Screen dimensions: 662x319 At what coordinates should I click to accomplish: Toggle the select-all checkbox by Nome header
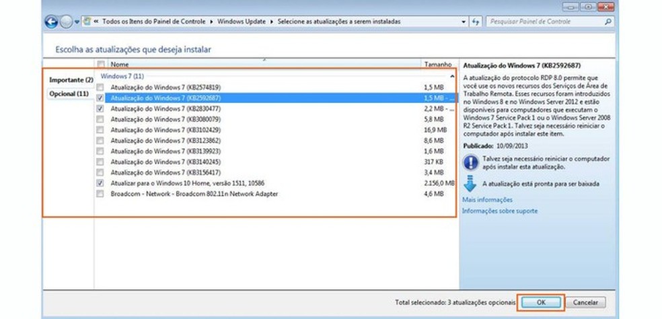point(100,64)
